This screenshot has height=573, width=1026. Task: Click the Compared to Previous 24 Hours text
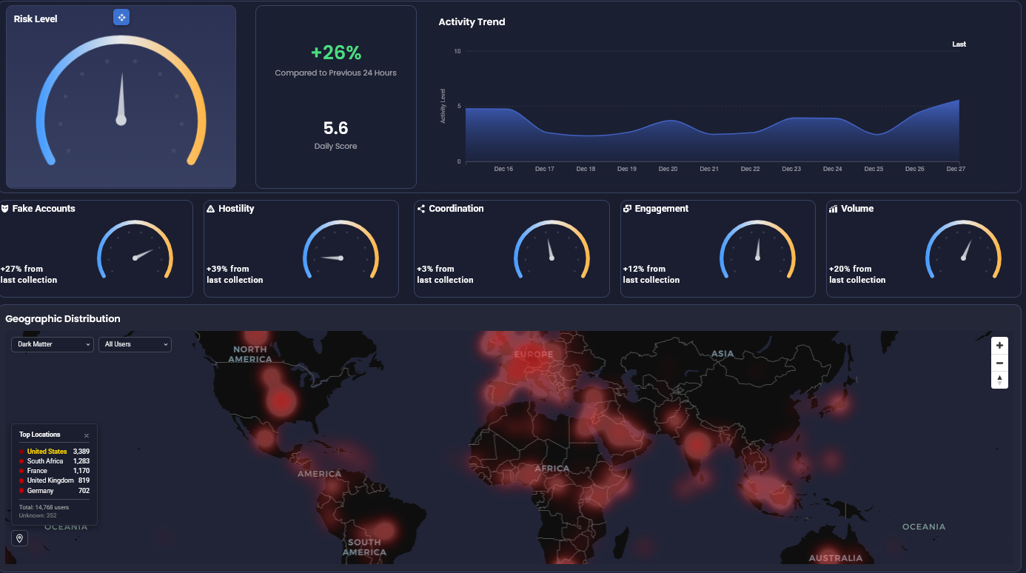[336, 73]
